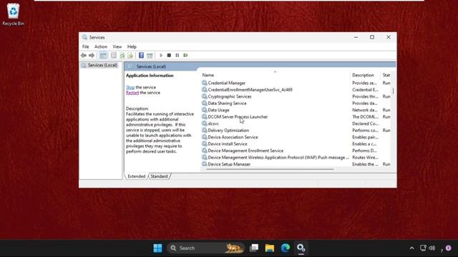Toggle the Show/Hide Action Pane icon
This screenshot has width=458, height=257.
(150, 56)
